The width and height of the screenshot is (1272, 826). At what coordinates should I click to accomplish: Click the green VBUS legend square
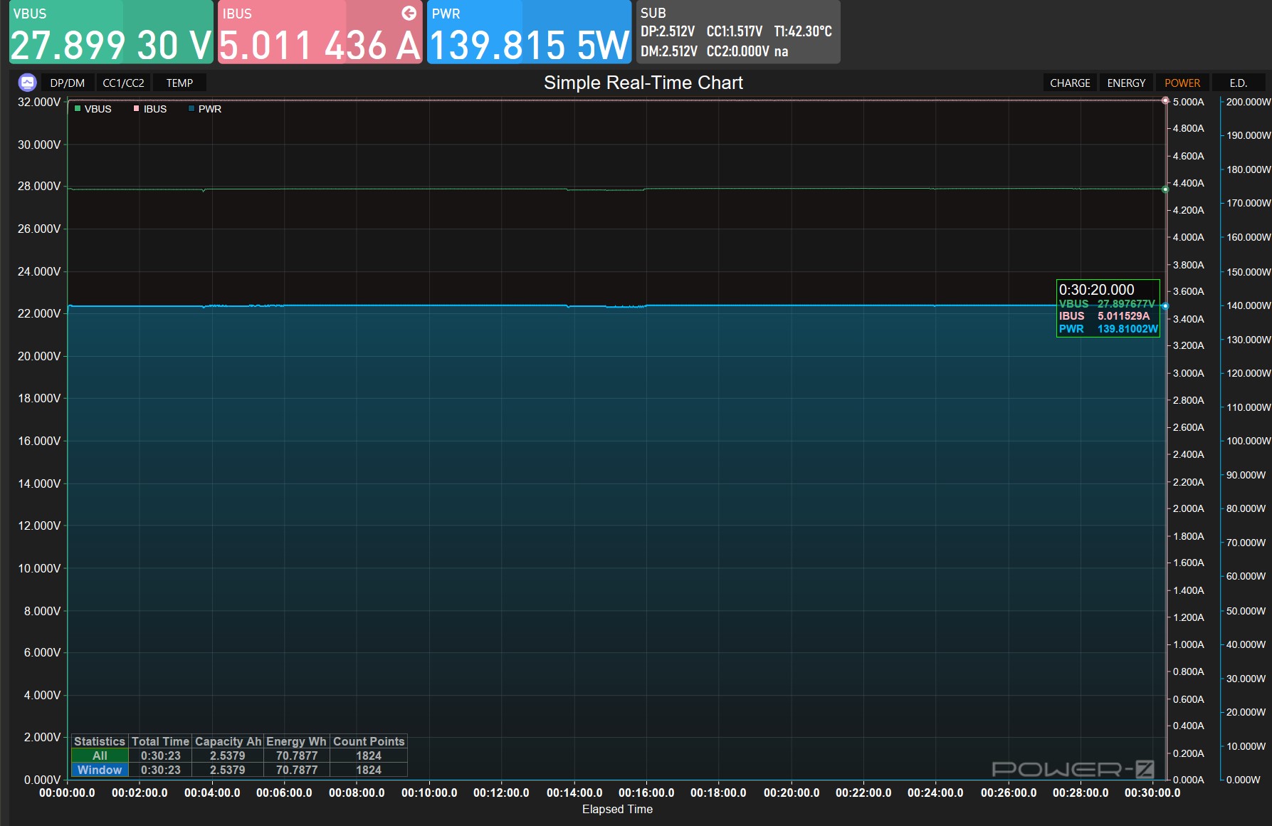point(78,109)
